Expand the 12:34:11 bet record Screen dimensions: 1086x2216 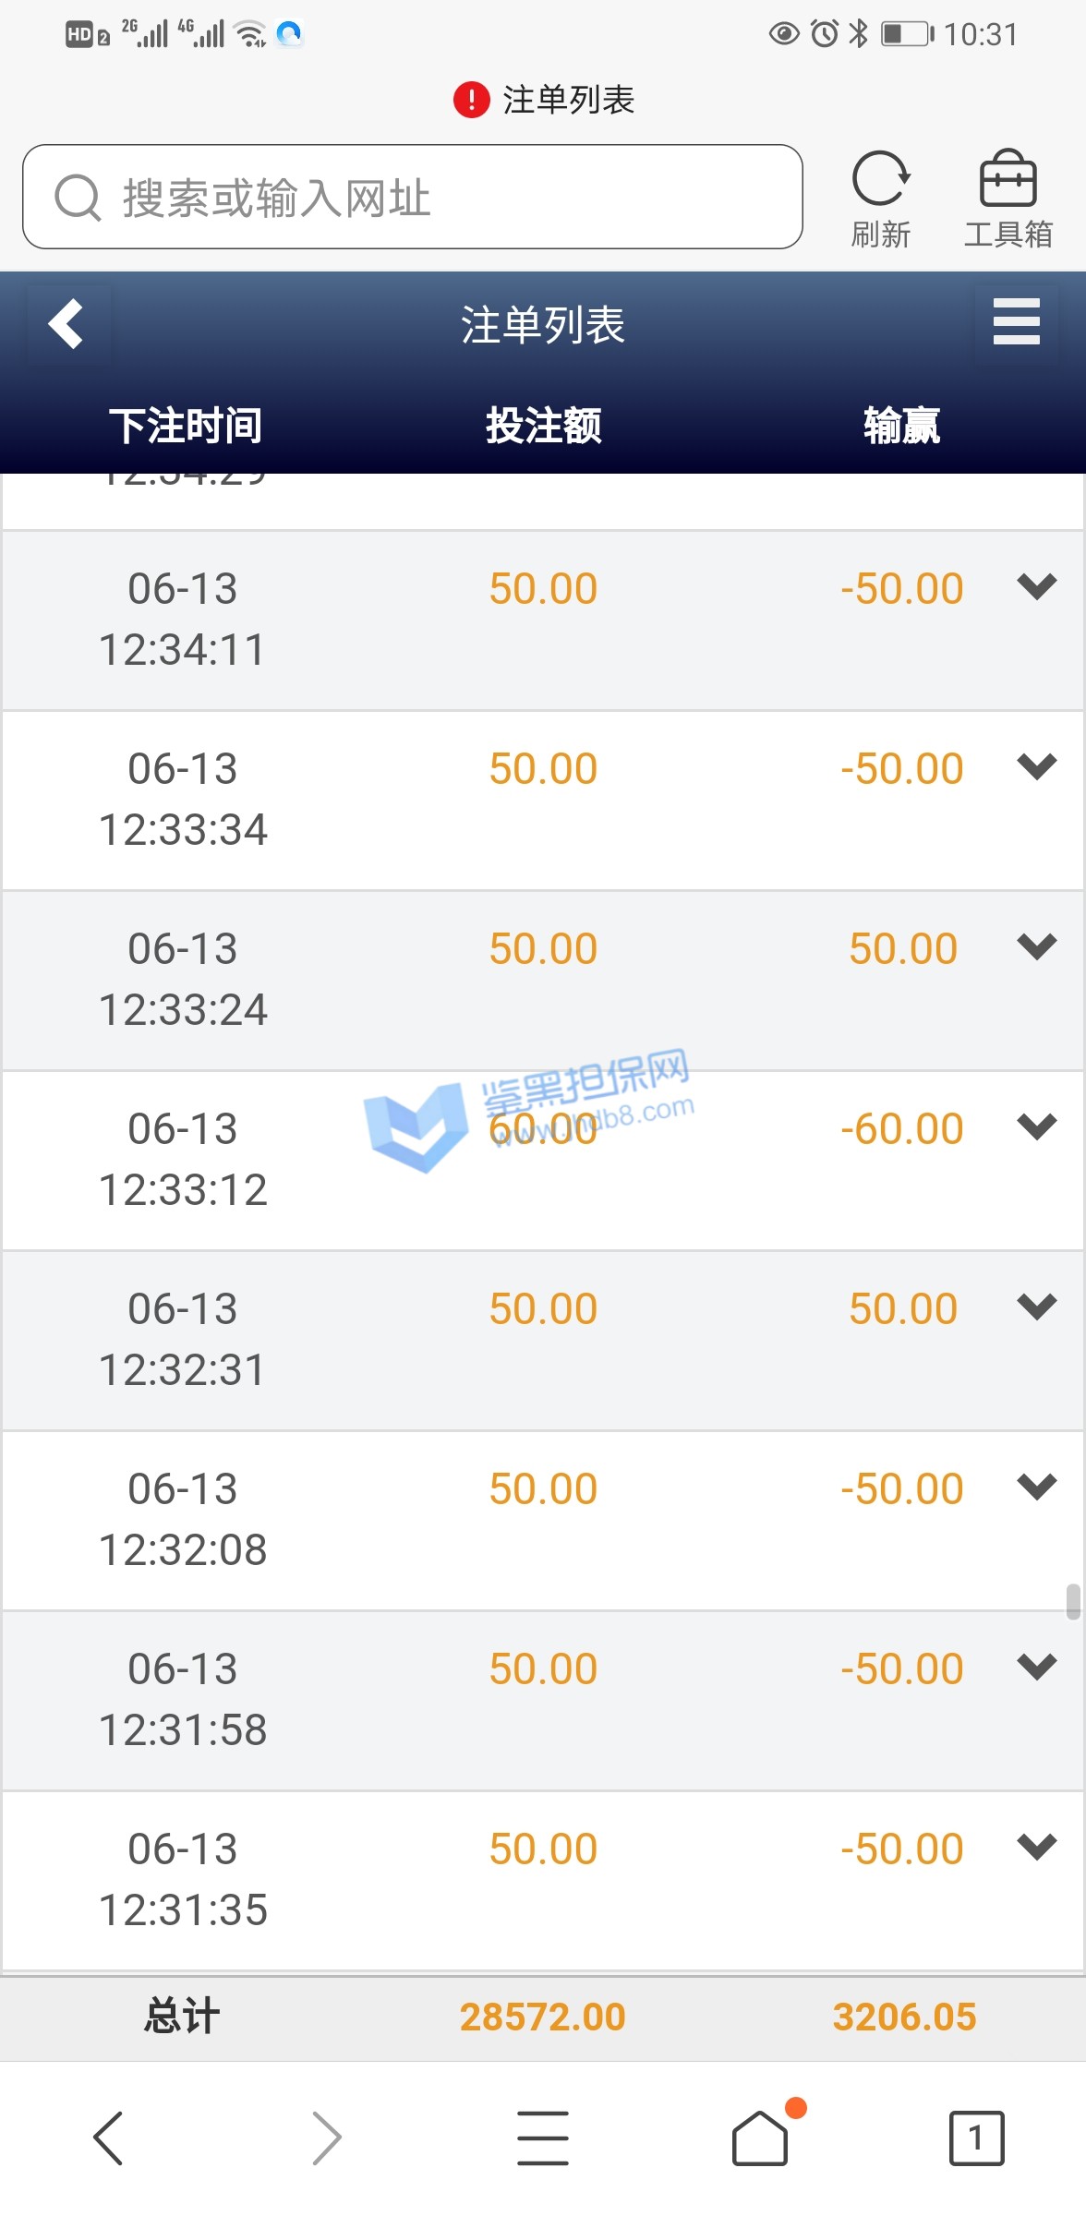point(1036,586)
